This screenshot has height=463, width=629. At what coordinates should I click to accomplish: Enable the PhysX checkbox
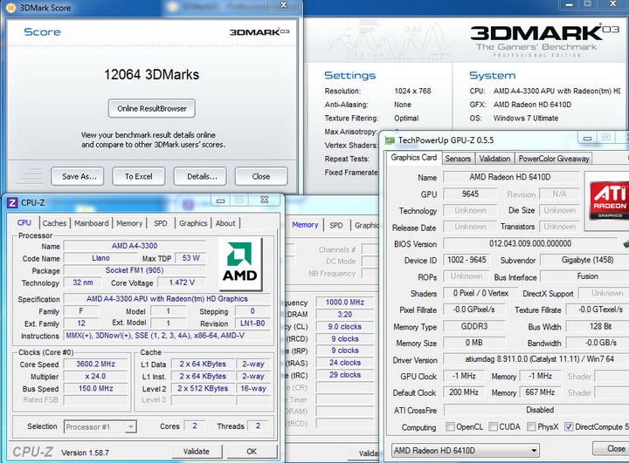531,426
